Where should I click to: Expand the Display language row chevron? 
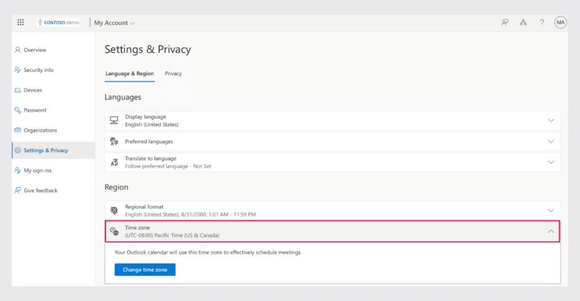click(551, 121)
